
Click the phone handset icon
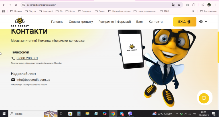[13, 58]
